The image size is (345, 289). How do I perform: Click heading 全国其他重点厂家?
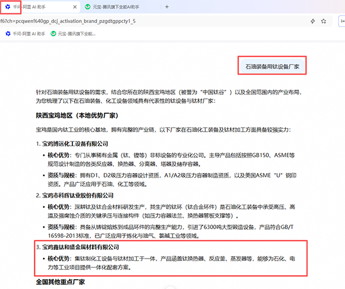click(60, 282)
